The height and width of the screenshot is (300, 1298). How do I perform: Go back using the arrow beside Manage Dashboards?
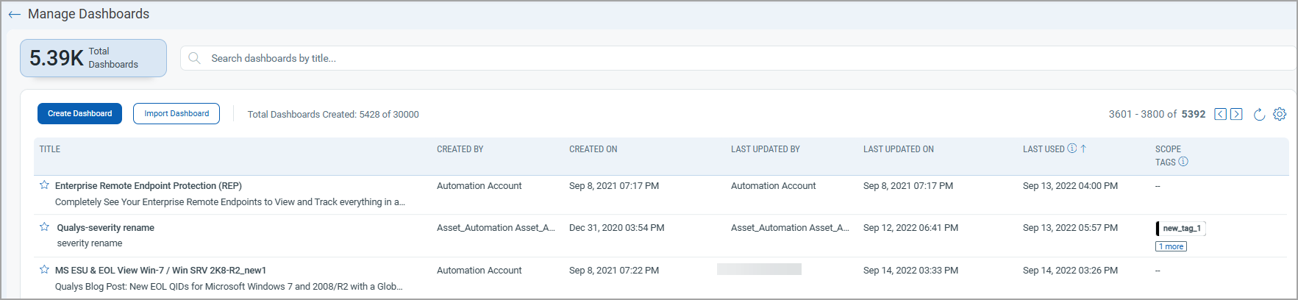click(14, 14)
